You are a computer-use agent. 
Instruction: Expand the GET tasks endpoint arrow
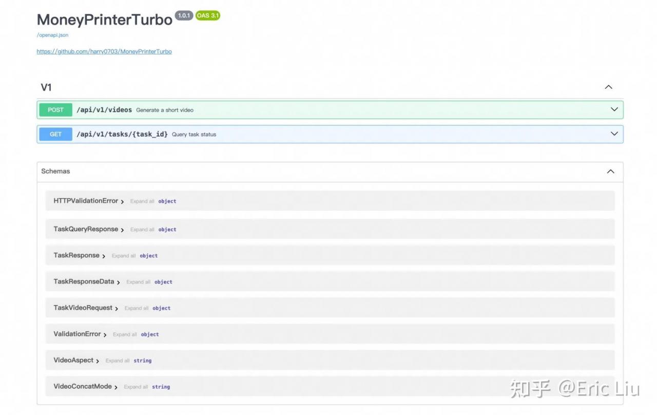614,134
